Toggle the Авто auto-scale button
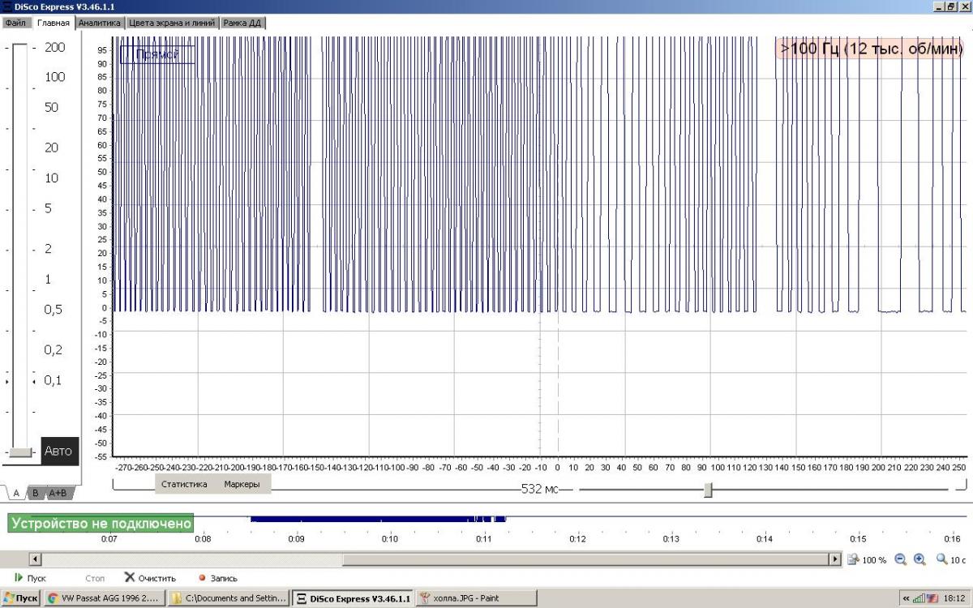 [59, 451]
